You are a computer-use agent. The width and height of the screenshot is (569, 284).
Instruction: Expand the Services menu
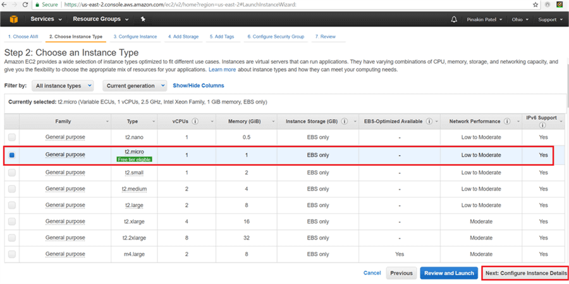(x=46, y=19)
